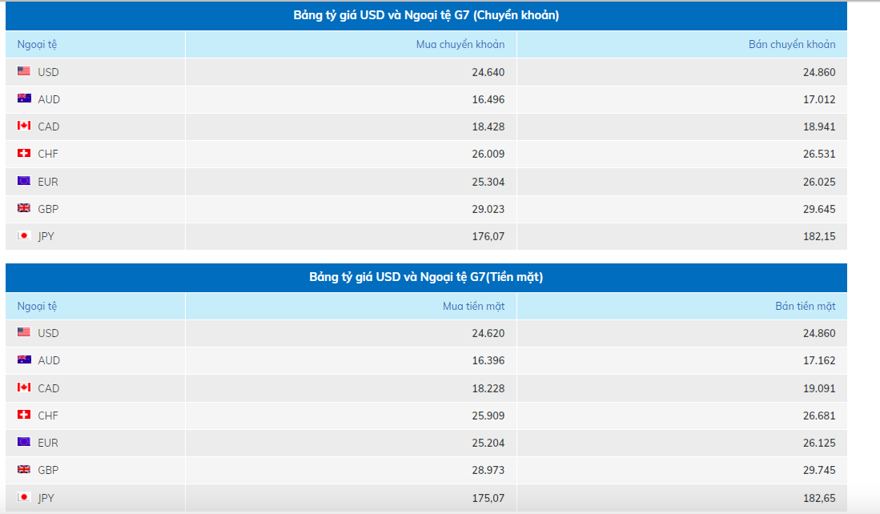Click the 'Bán tiền mặt' column header

[806, 306]
